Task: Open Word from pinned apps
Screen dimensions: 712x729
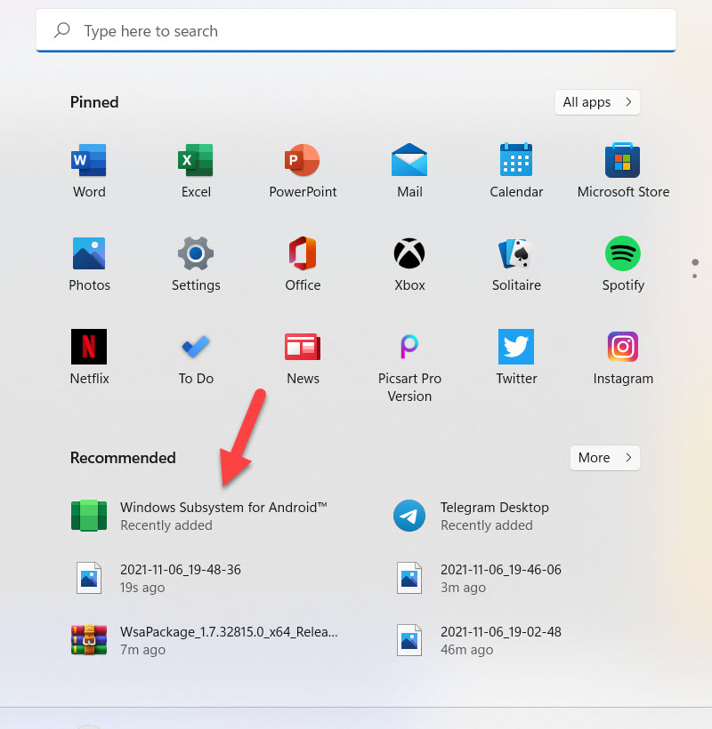Action: pyautogui.click(x=89, y=169)
